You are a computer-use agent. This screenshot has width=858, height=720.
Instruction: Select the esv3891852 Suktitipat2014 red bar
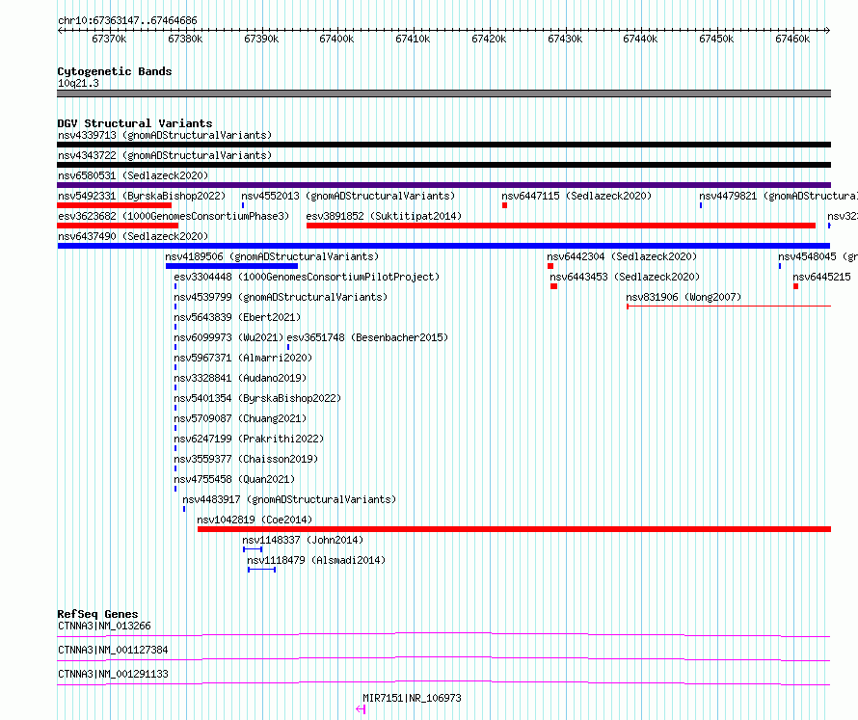coord(561,226)
